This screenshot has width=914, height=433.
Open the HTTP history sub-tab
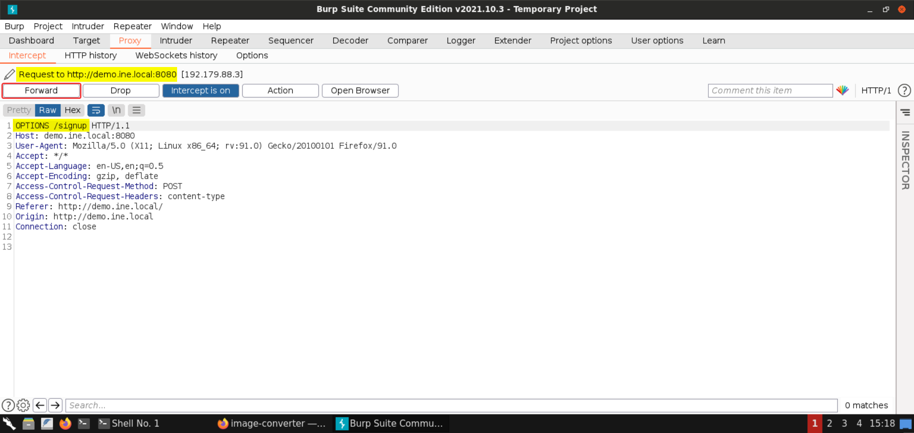91,56
